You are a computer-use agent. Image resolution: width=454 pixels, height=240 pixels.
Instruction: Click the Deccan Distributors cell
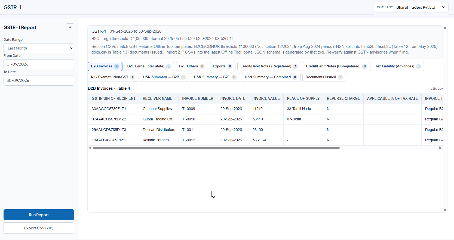coord(159,130)
